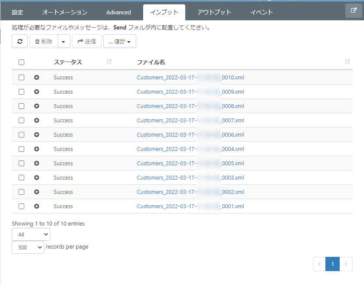Open the 500 records per page dropdown
Viewport: 364px width, 285px height.
(28, 247)
